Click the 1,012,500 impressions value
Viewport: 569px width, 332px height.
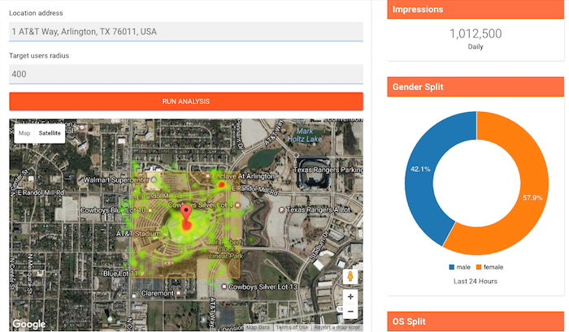[476, 34]
